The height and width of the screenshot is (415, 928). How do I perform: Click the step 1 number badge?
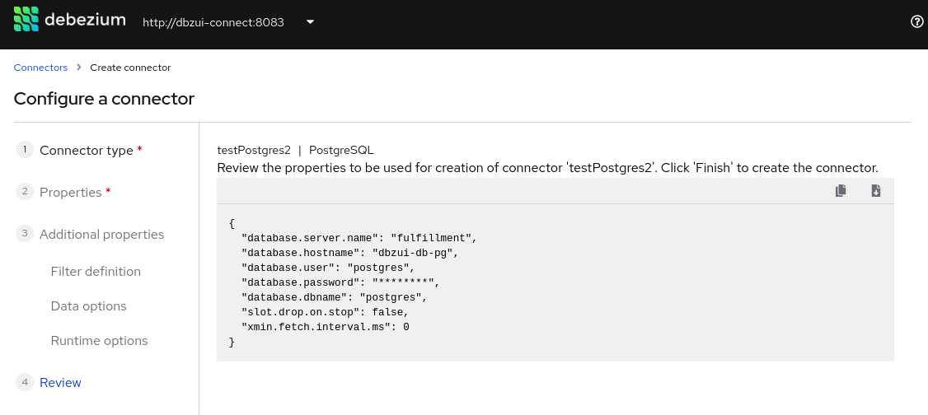[x=26, y=150]
